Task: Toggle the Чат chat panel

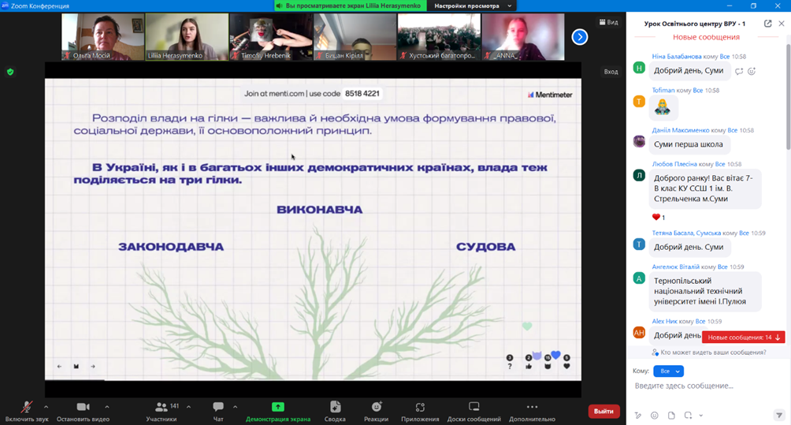Action: point(218,407)
